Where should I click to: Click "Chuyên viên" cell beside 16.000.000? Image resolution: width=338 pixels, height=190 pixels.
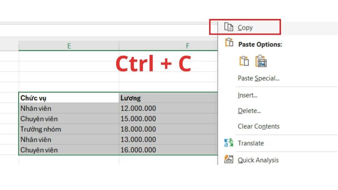[x=69, y=150]
